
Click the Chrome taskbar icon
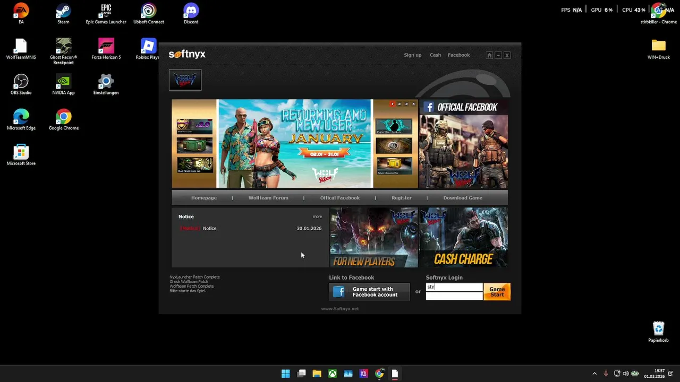[x=379, y=374]
